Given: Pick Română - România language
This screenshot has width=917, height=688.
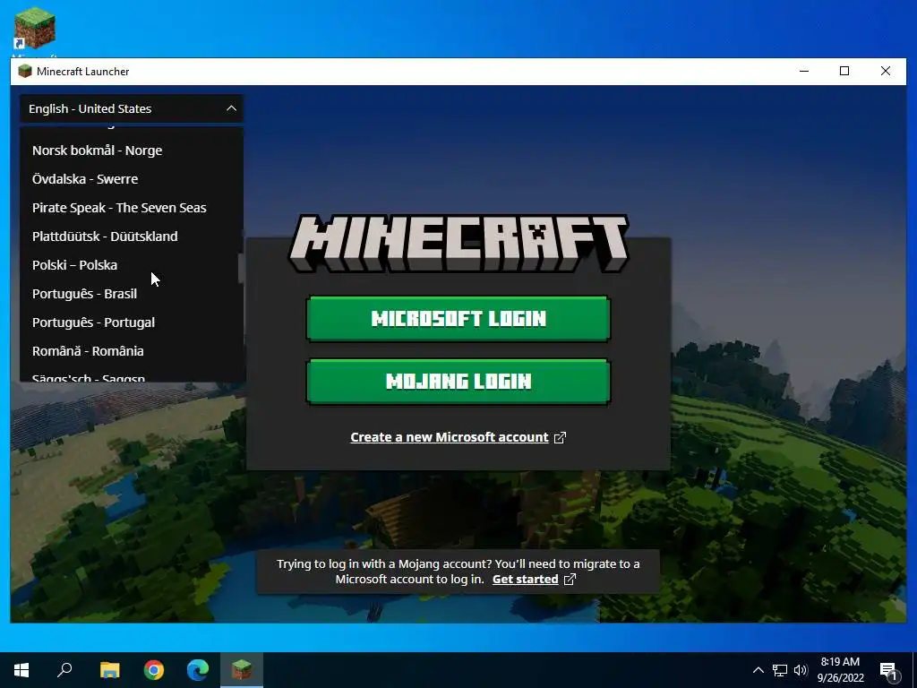Looking at the screenshot, I should coord(133,351).
